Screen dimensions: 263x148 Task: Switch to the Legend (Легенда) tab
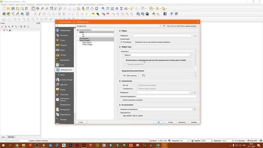click(65, 120)
